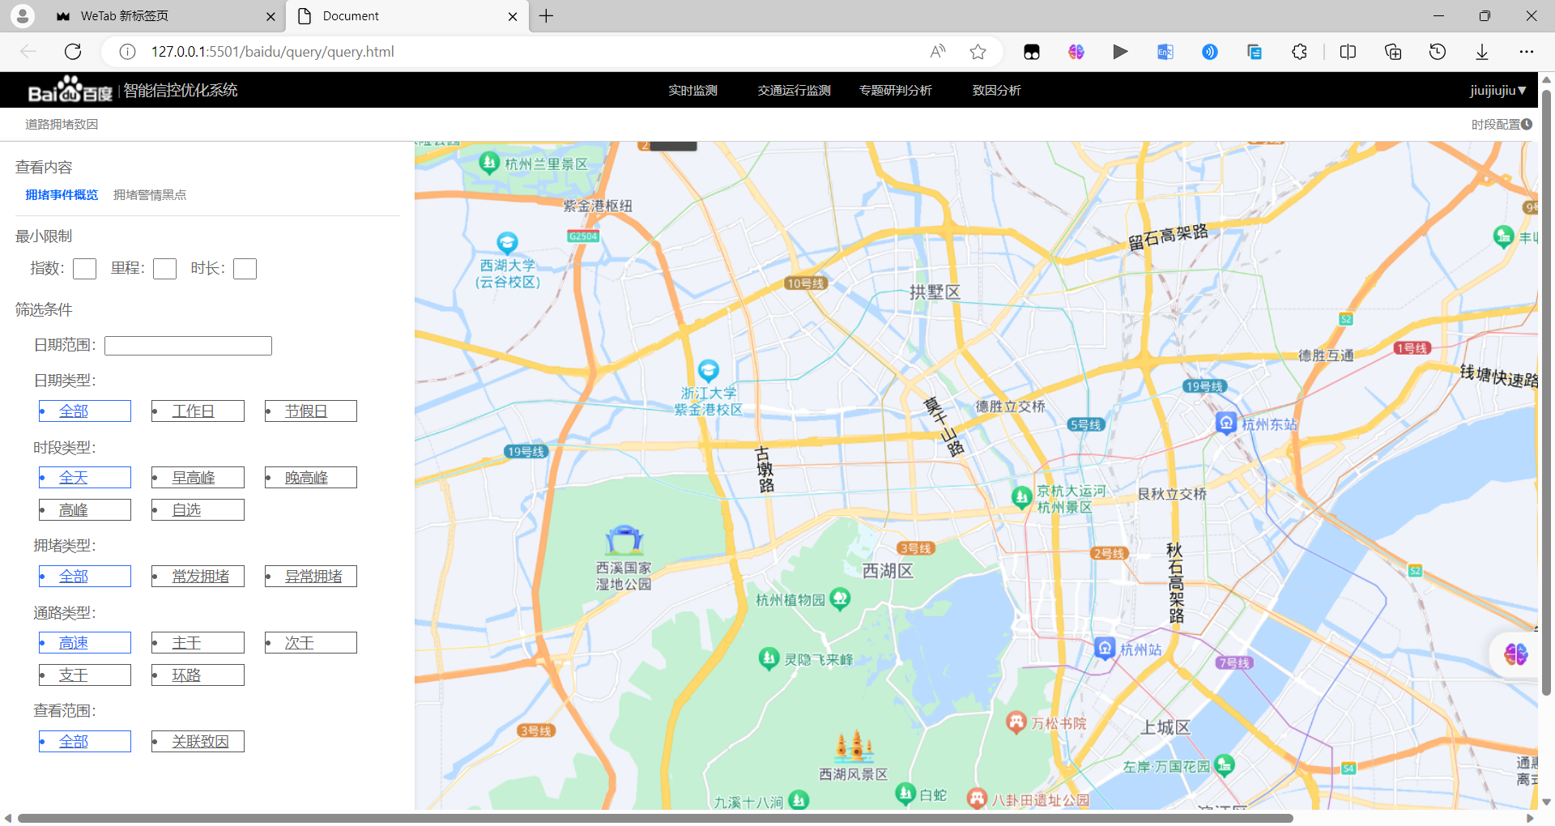Click the 关联致因 button under 查看范围

(197, 741)
